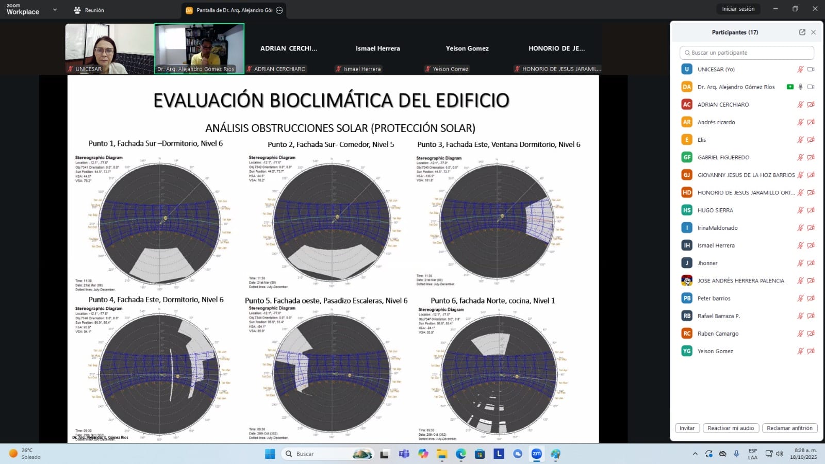Open the ESP LAA language selector
This screenshot has width=825, height=464.
point(752,454)
